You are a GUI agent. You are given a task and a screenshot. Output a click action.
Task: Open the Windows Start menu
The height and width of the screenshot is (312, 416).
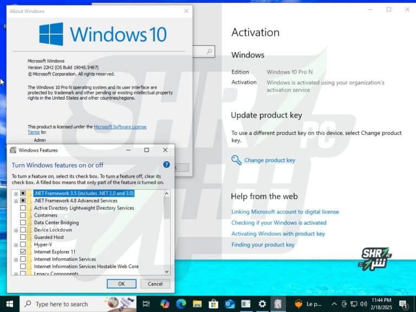9,304
